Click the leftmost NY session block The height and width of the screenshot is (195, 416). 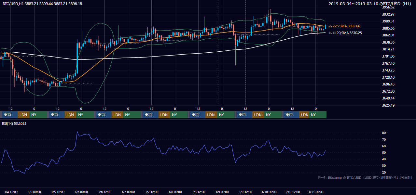(38, 115)
